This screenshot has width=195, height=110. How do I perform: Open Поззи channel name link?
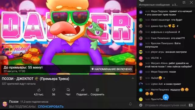pyautogui.click(x=14, y=102)
